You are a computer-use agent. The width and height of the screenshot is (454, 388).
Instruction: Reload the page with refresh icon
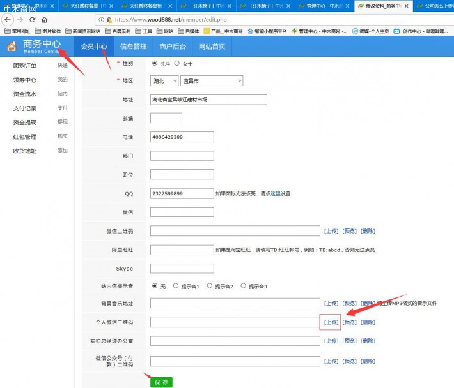click(x=33, y=20)
